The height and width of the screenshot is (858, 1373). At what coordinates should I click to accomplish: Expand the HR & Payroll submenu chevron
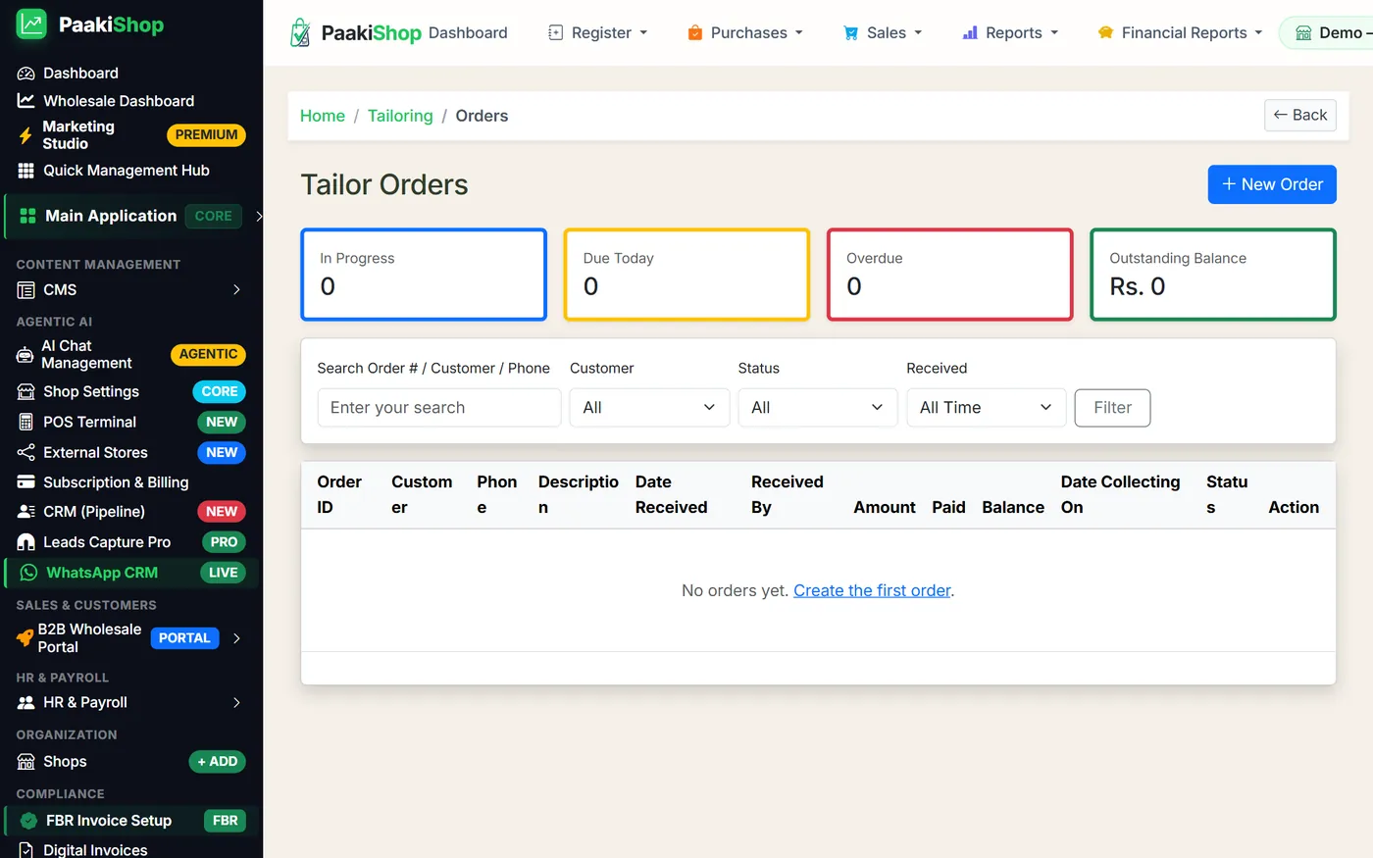236,703
